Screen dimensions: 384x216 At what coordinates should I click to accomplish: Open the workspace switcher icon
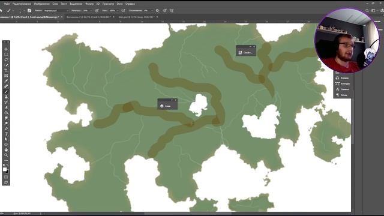click(373, 11)
